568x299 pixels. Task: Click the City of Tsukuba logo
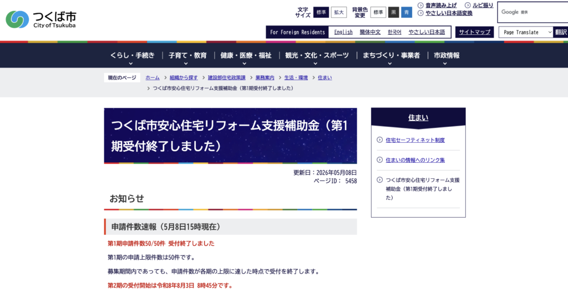(41, 19)
